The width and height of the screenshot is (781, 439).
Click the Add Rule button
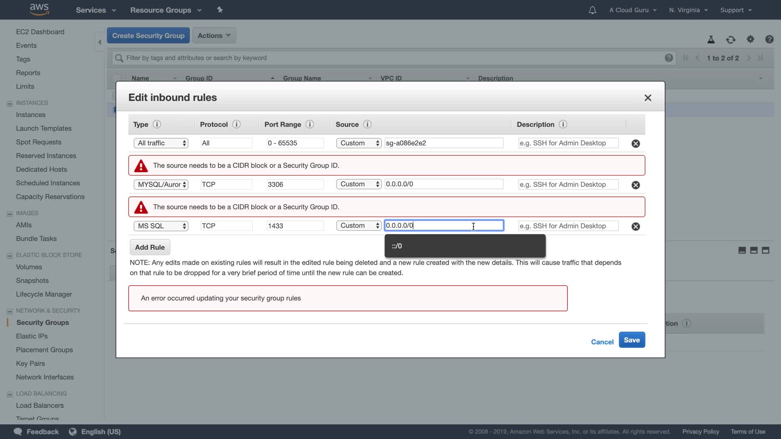[x=150, y=247]
